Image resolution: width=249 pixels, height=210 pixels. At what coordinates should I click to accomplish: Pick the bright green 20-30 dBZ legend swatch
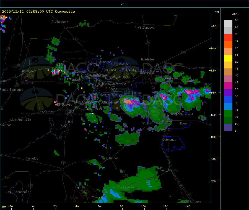[228, 113]
